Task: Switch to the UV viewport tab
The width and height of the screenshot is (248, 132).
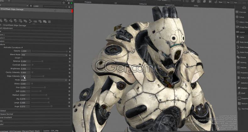Action: [x=116, y=3]
